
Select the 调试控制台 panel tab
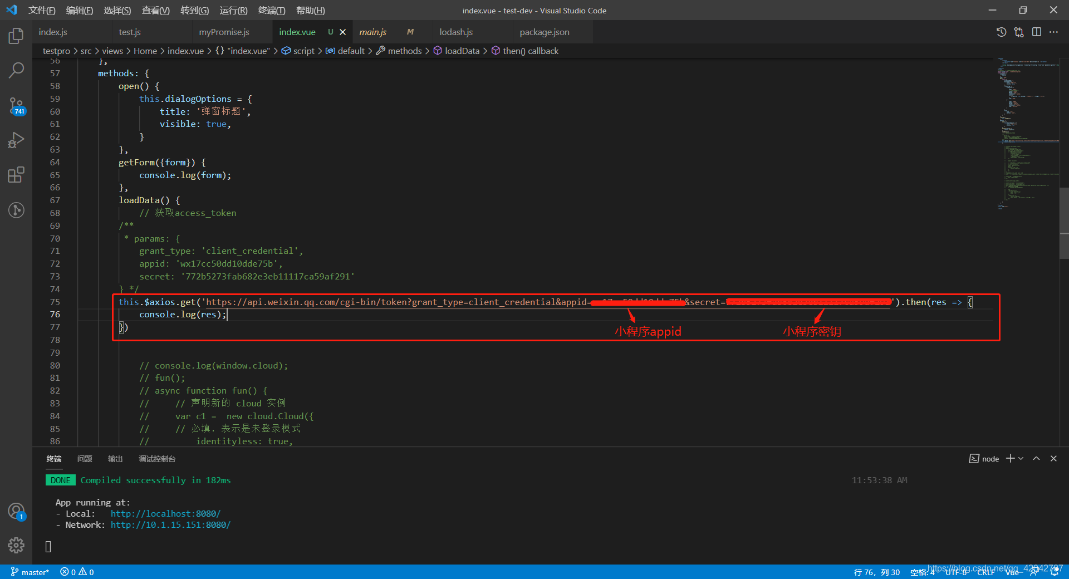point(157,459)
